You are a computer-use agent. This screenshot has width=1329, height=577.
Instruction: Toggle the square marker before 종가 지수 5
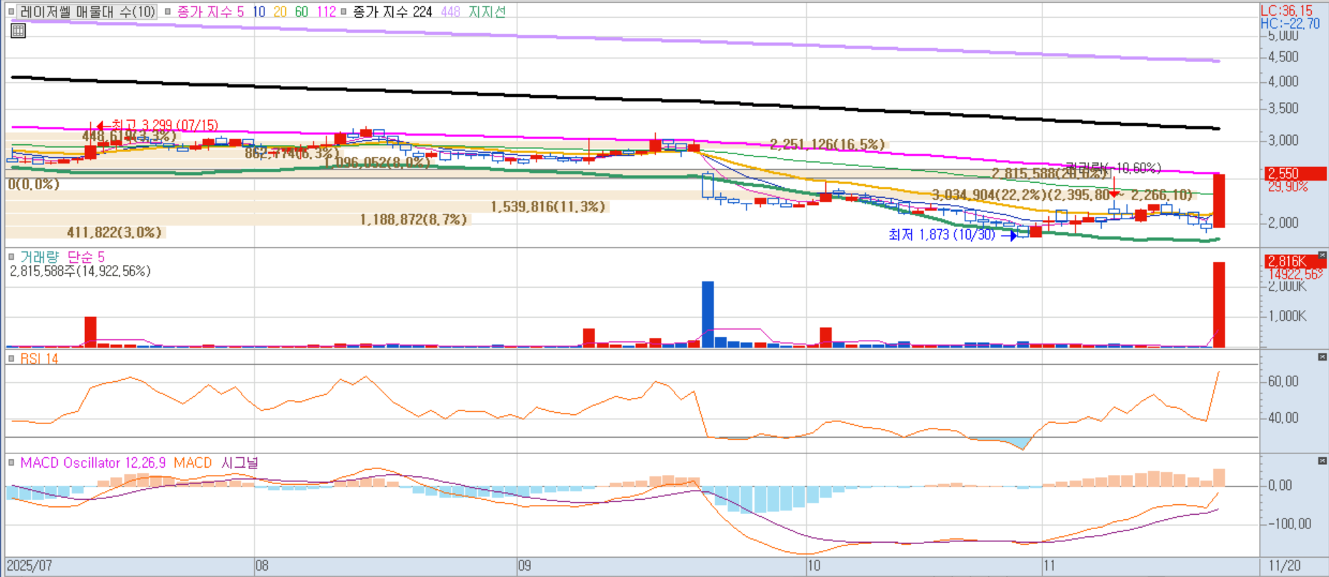click(168, 11)
